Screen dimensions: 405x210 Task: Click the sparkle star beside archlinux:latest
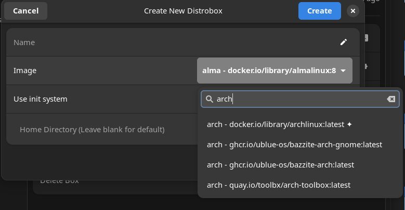tap(349, 124)
